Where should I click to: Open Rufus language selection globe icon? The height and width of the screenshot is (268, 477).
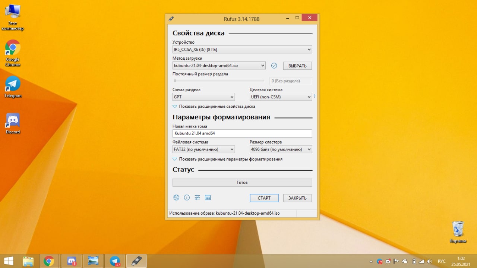[176, 198]
